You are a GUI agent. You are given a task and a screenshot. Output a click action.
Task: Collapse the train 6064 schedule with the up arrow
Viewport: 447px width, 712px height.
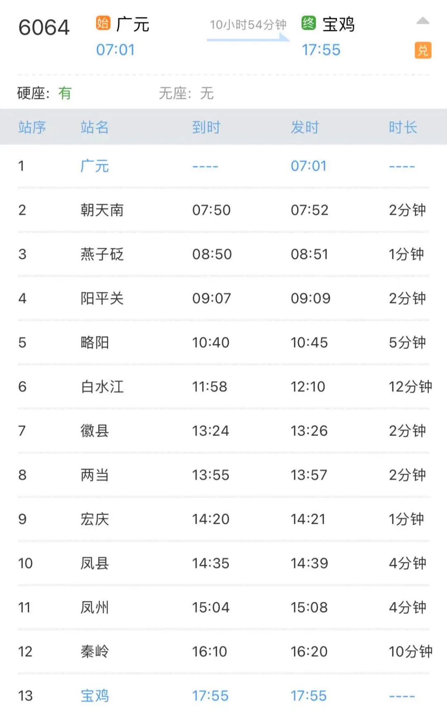tap(423, 21)
